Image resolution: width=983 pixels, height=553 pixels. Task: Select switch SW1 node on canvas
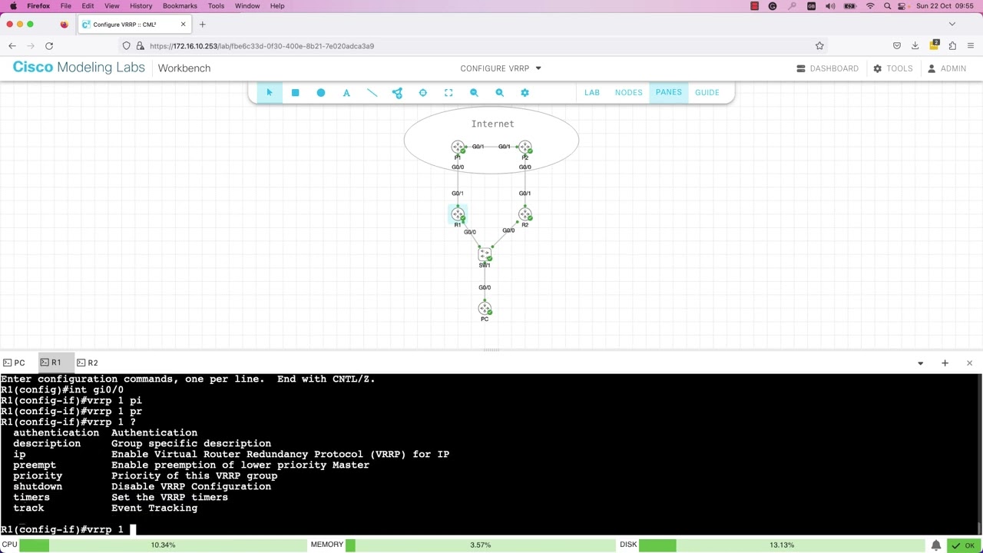(x=485, y=254)
